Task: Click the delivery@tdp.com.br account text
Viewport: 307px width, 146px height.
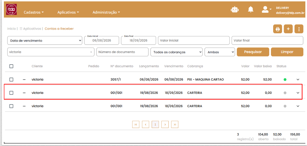Action: [290, 13]
